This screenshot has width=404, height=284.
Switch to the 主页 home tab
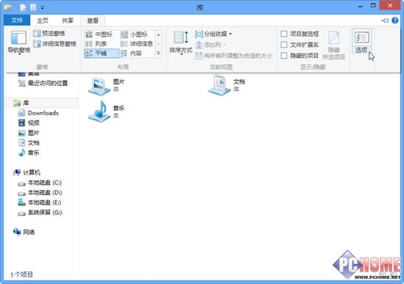(x=43, y=21)
